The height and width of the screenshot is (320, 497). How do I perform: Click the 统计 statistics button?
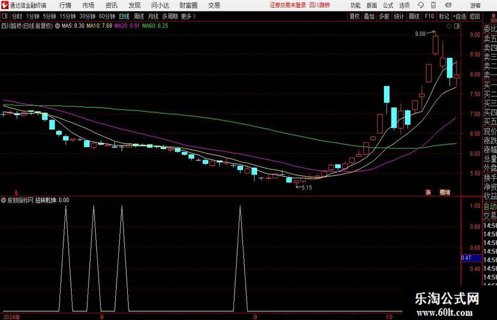(399, 16)
